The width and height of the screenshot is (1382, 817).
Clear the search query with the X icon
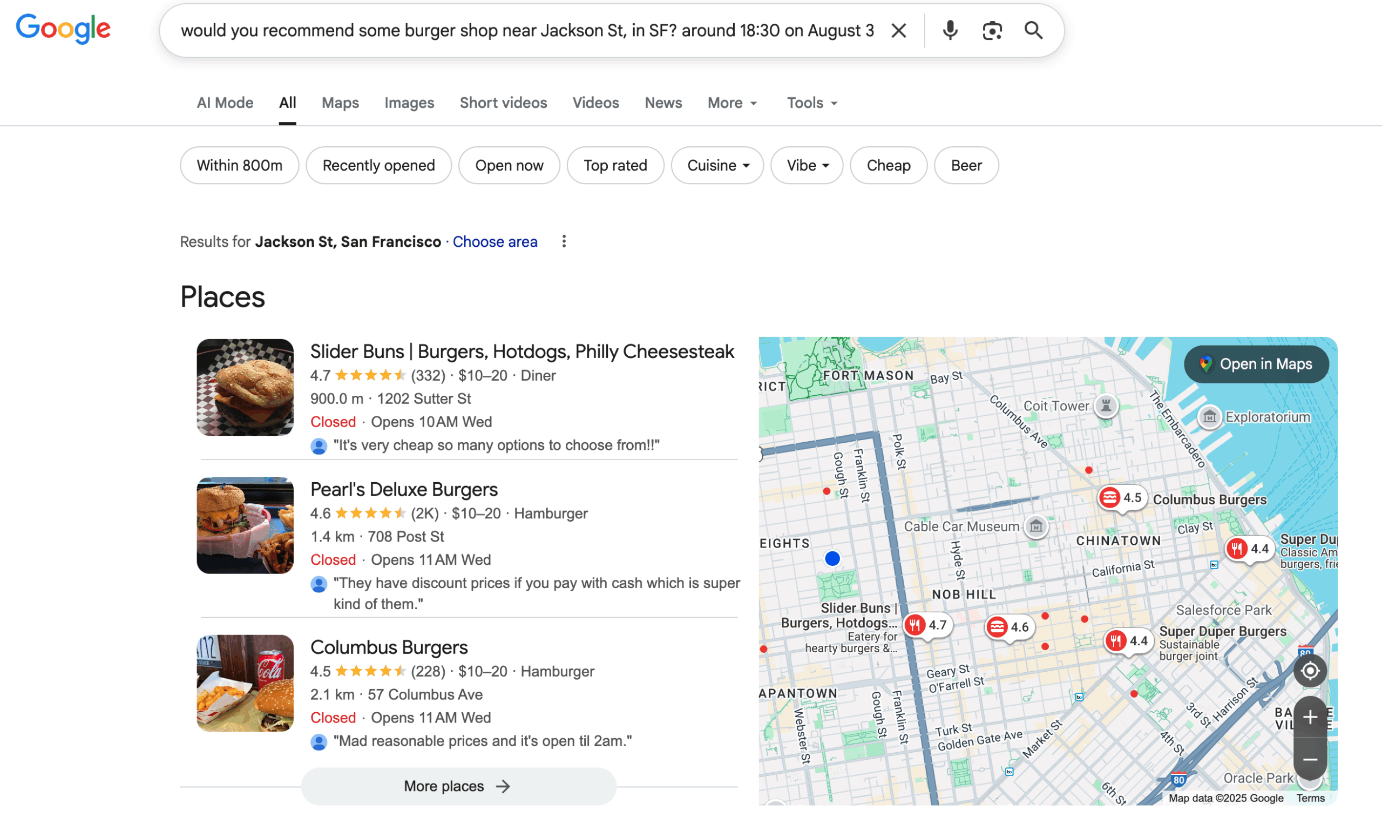[x=898, y=30]
